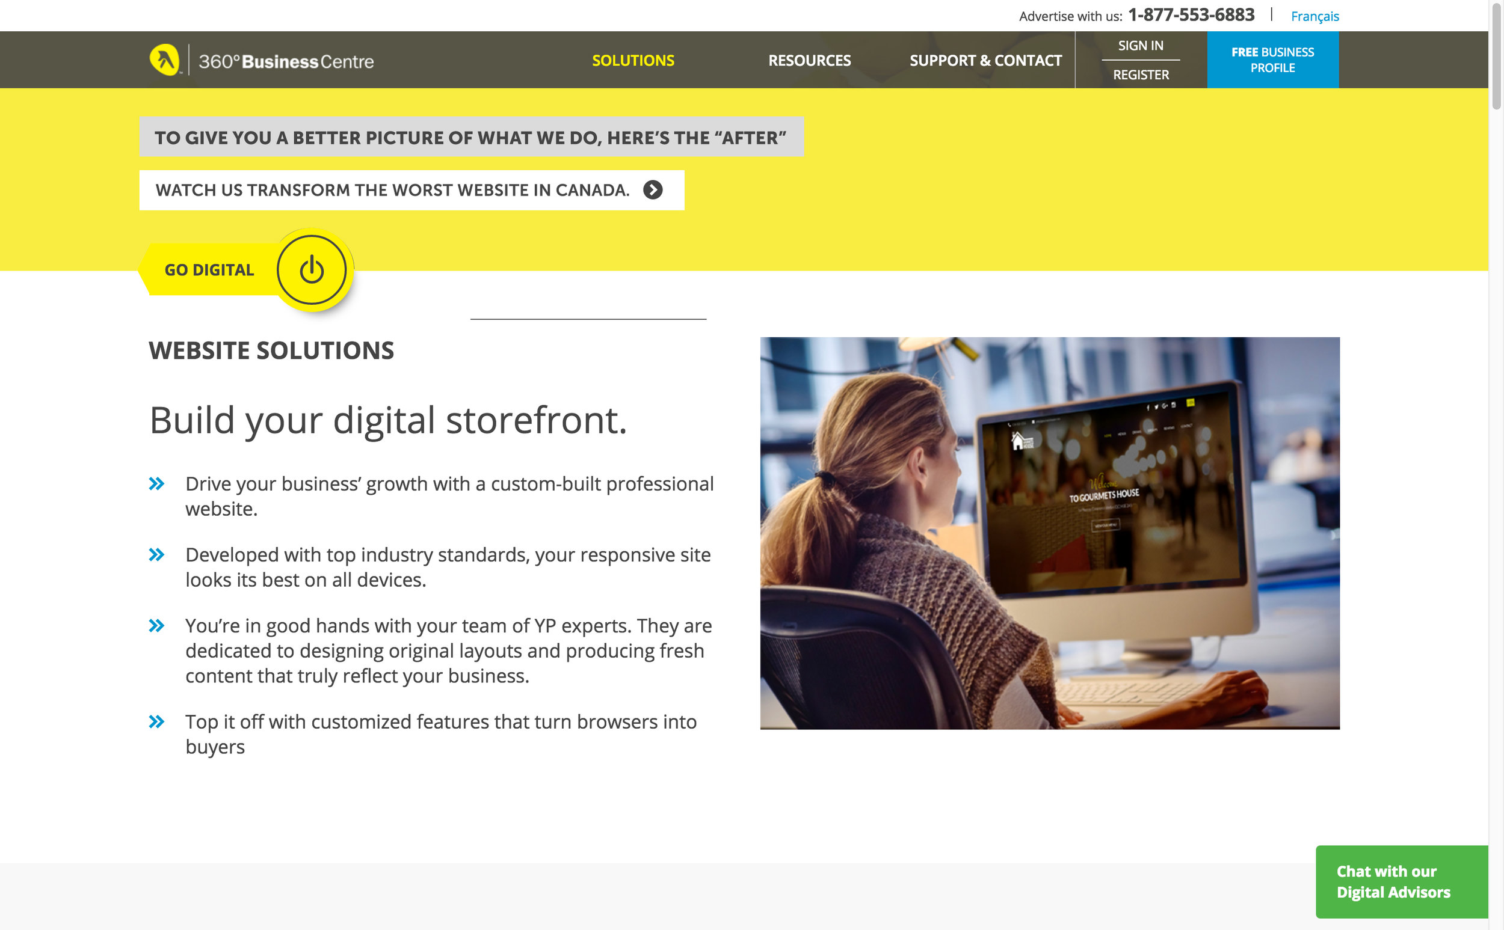The width and height of the screenshot is (1504, 930).
Task: Switch the language to Français
Action: point(1314,16)
